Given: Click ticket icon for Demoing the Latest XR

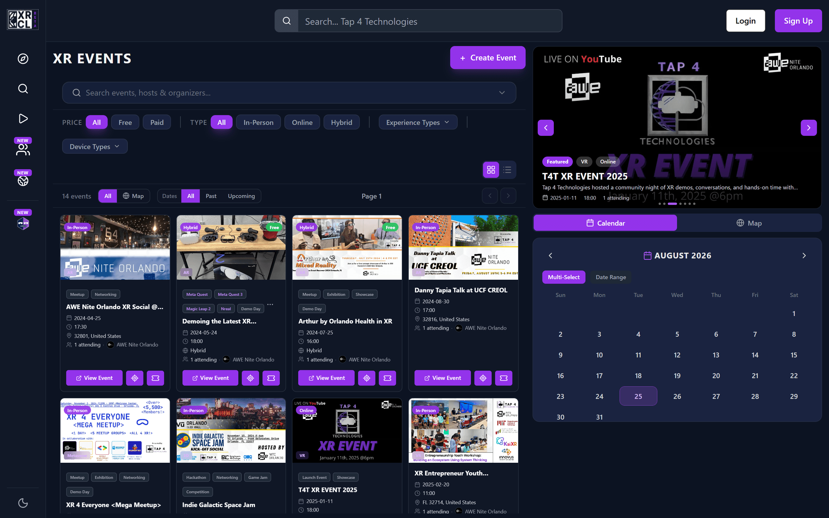Looking at the screenshot, I should [271, 378].
